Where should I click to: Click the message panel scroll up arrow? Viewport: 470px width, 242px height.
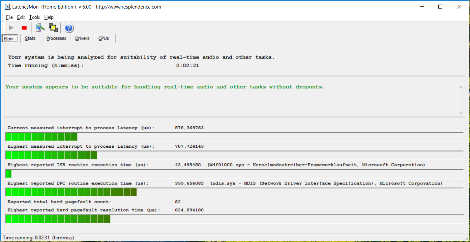pos(461,87)
